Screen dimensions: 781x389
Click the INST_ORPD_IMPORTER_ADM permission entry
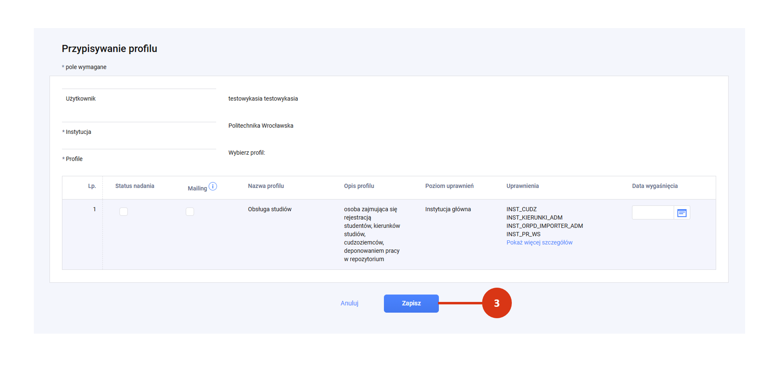(544, 226)
